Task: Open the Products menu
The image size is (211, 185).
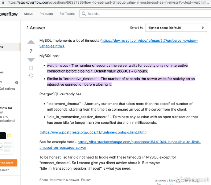Action: (46, 14)
